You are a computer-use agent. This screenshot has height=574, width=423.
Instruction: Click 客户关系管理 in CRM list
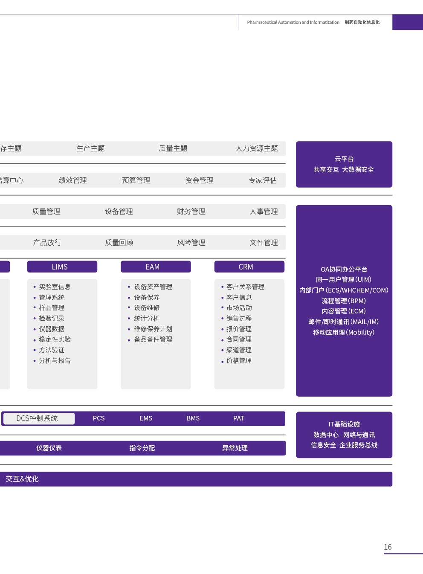245,287
